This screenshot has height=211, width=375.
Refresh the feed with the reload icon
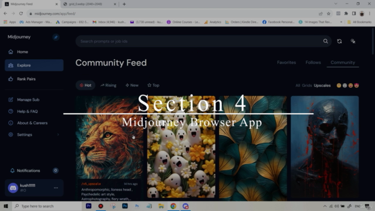coord(339,42)
